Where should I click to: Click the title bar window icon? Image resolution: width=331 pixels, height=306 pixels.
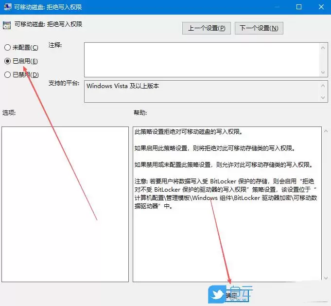8,7
